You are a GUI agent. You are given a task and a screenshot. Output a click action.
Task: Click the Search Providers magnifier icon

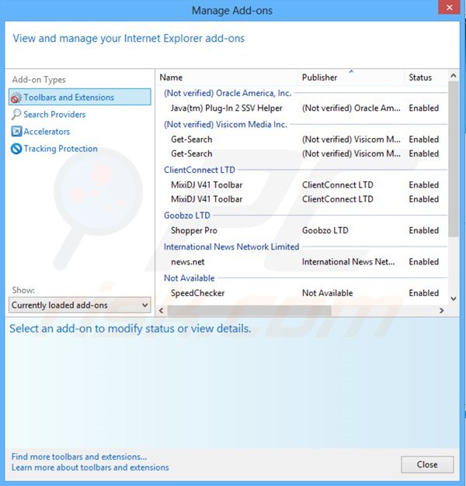point(16,115)
